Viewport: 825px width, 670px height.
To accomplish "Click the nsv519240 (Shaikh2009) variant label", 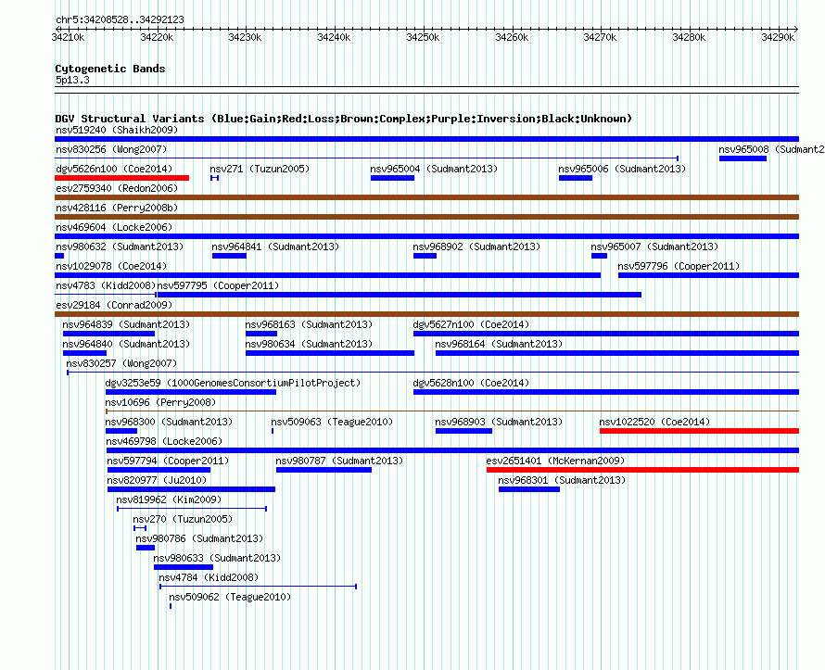I will coord(117,130).
